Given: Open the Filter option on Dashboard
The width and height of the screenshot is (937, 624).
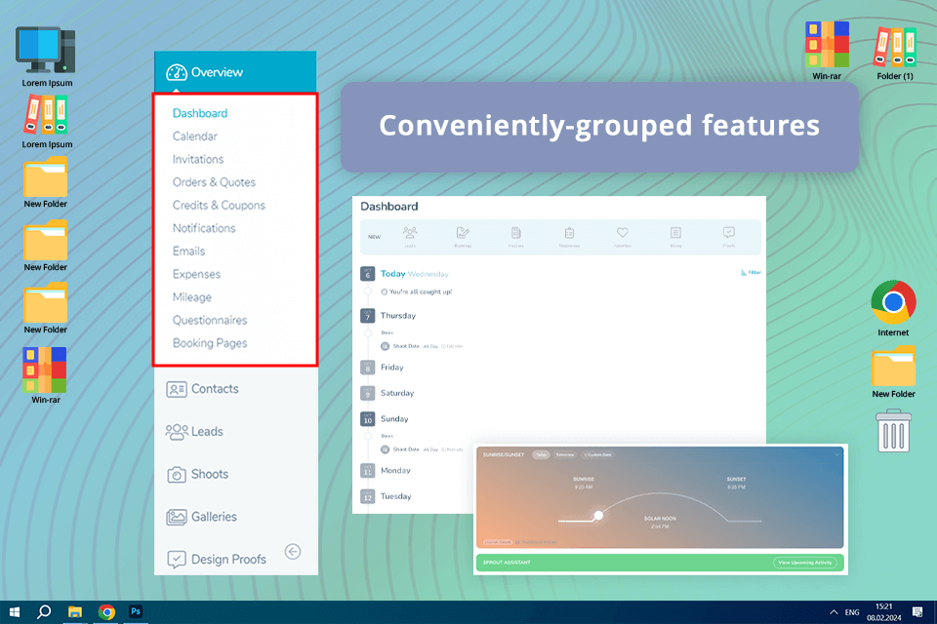Looking at the screenshot, I should (x=752, y=272).
